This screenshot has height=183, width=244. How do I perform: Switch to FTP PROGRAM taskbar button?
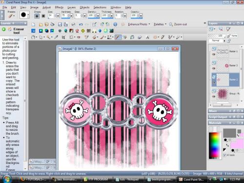[x=97, y=179]
